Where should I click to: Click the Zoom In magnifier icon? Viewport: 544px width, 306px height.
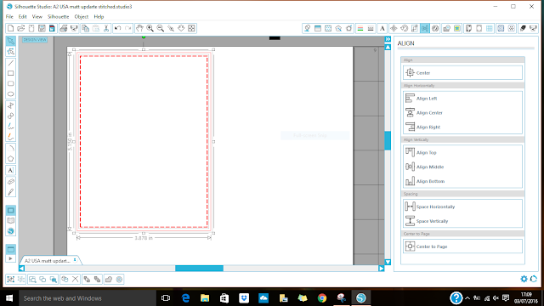pyautogui.click(x=150, y=28)
